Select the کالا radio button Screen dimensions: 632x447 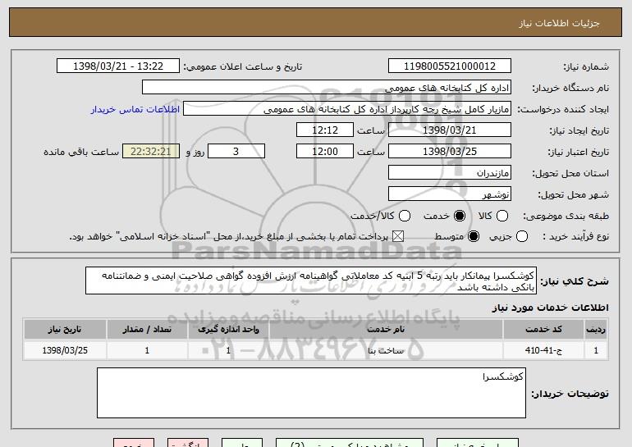click(x=502, y=216)
